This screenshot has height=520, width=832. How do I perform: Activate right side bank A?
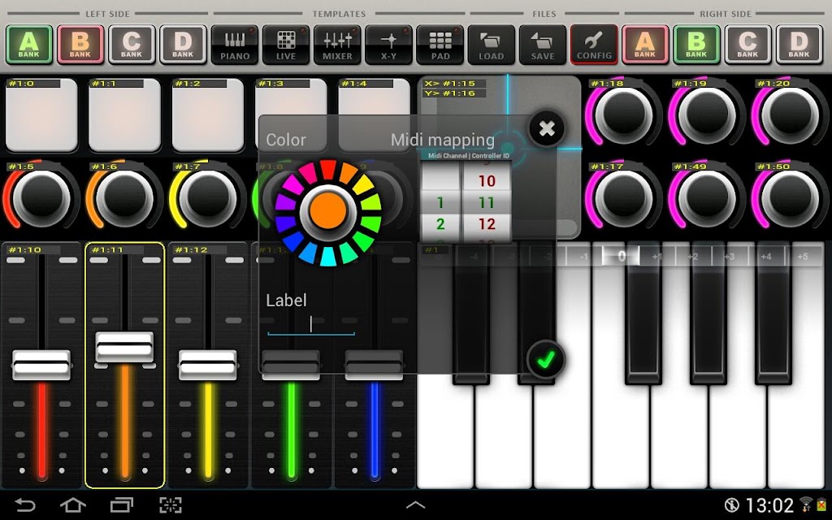pos(644,45)
